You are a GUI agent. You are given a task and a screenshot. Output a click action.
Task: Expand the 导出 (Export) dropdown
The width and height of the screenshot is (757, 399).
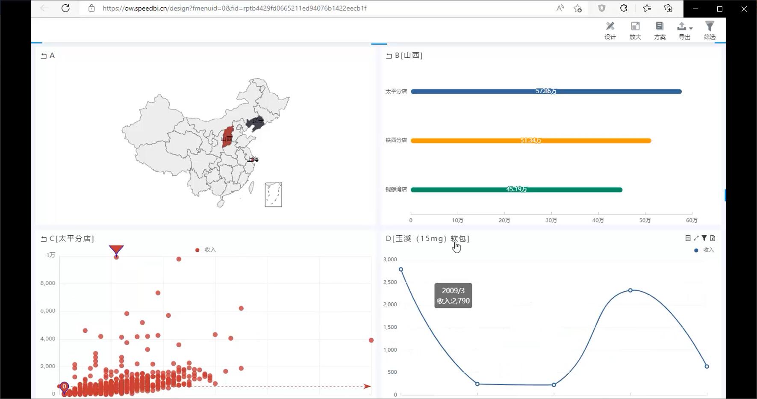click(684, 31)
